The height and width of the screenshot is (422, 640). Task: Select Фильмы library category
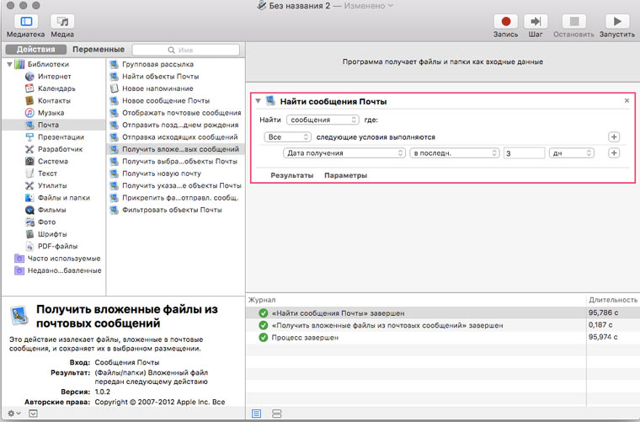coord(51,210)
